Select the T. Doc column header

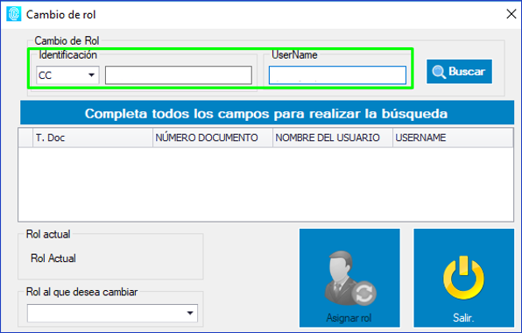93,138
